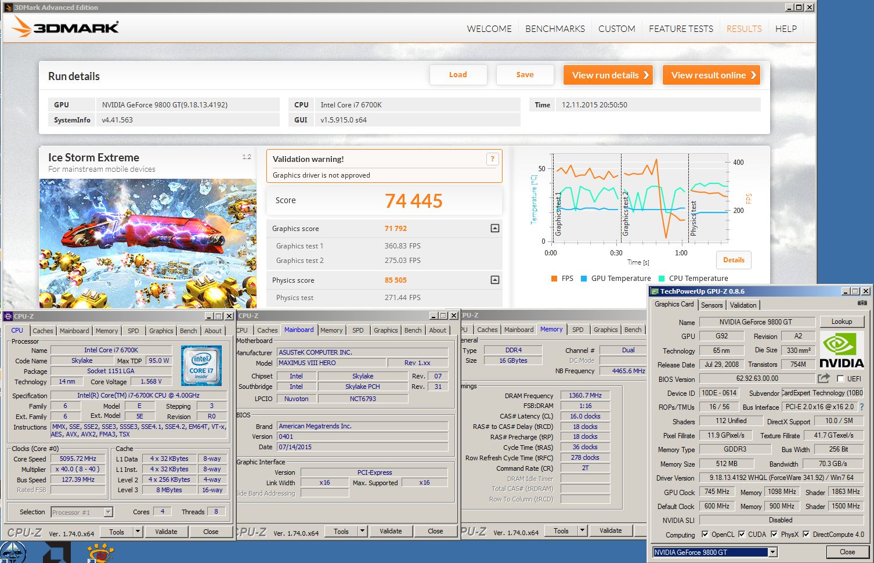Viewport: 874px width, 563px height.
Task: Open the Processor #1 Selection dropdown
Action: (108, 512)
